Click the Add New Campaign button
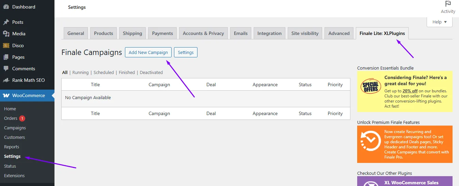The height and width of the screenshot is (186, 459). pos(148,52)
